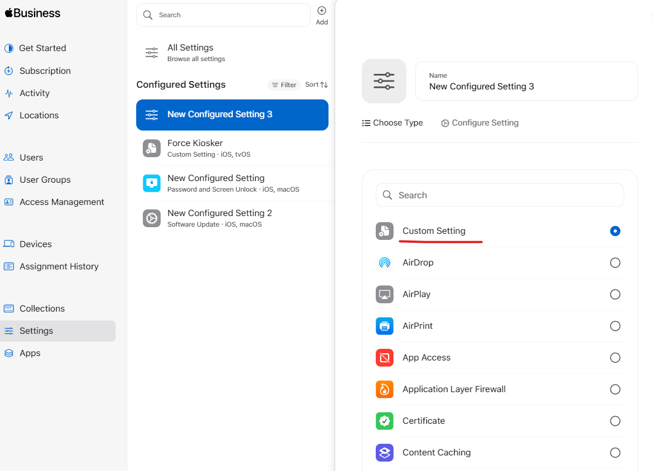Click the Assignment History list icon

[x=9, y=266]
